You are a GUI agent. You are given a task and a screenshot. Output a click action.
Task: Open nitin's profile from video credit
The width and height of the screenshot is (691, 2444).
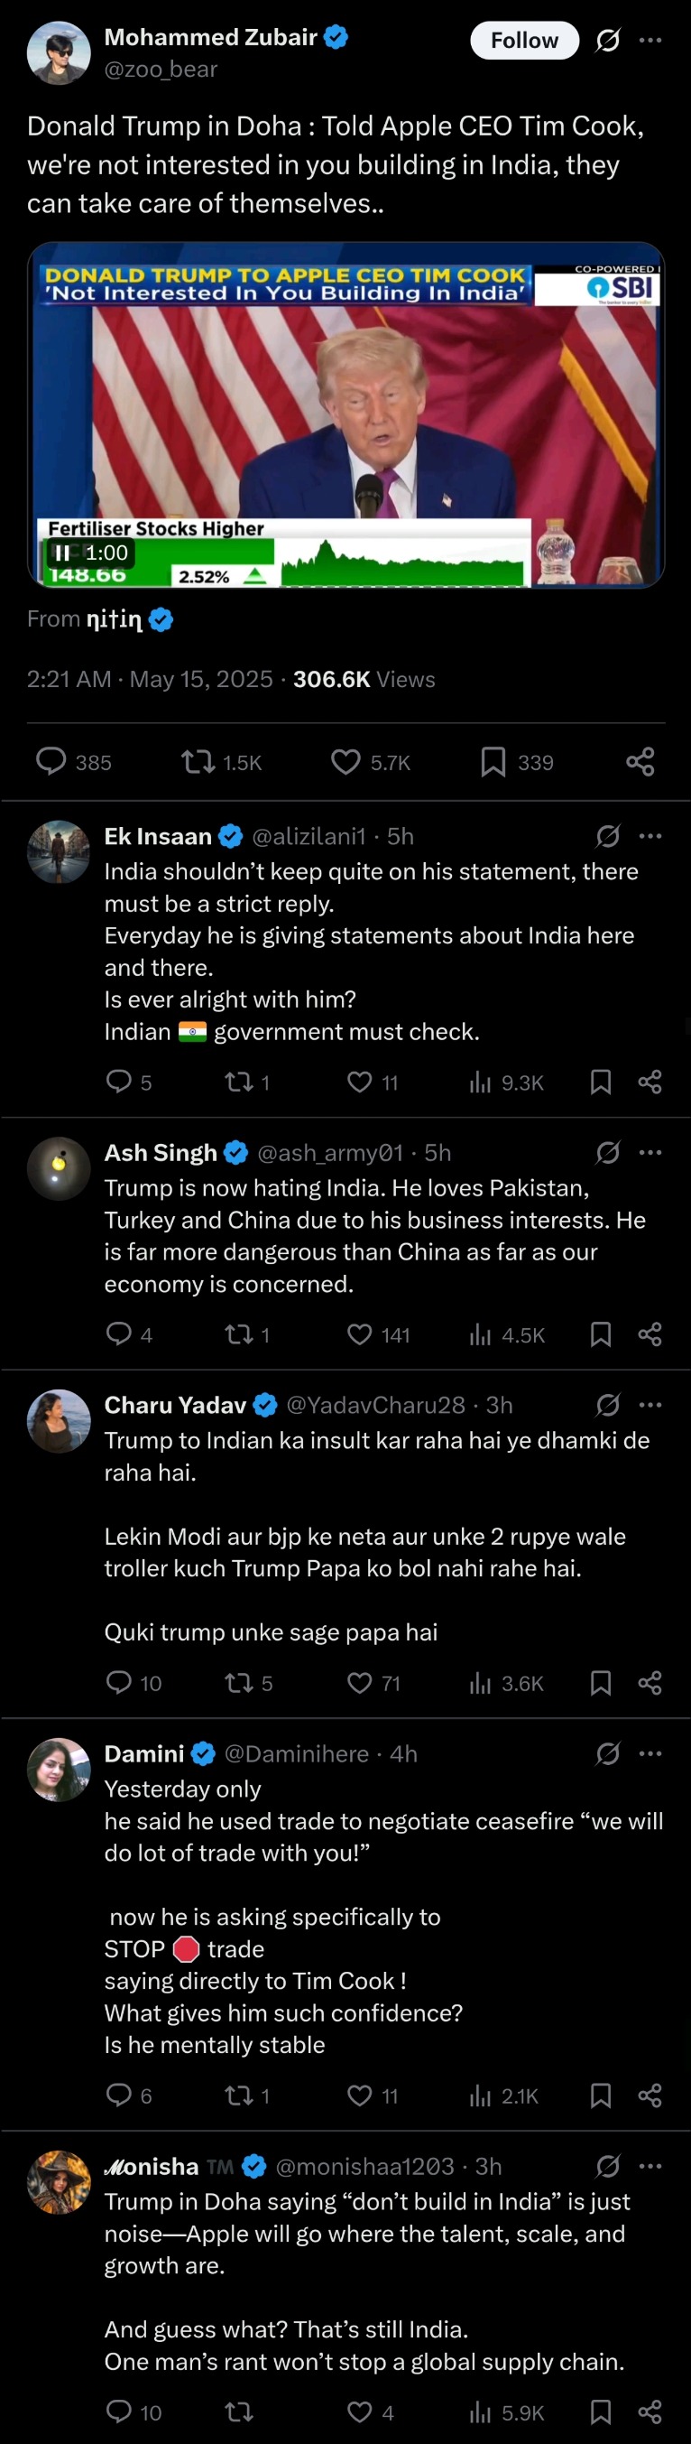[x=114, y=619]
